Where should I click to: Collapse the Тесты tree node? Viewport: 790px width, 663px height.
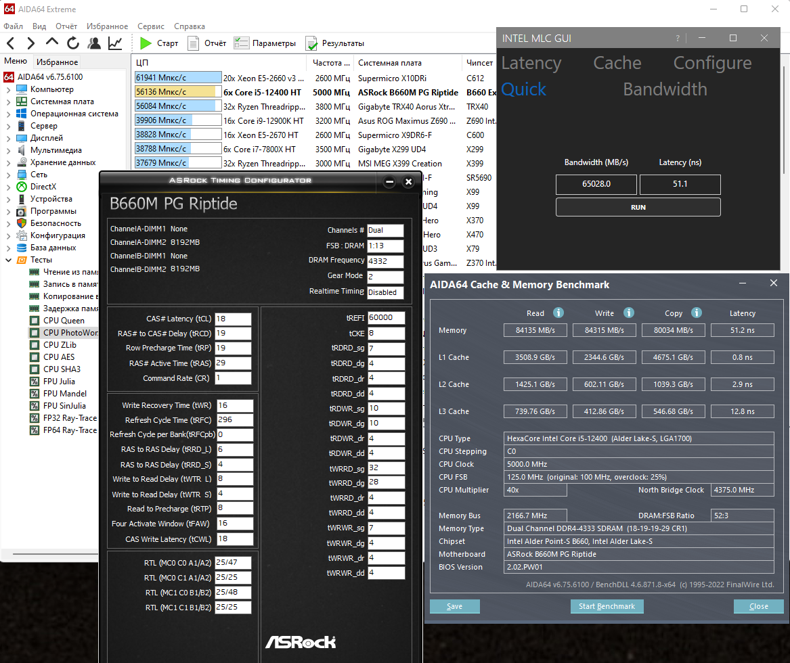pyautogui.click(x=8, y=260)
